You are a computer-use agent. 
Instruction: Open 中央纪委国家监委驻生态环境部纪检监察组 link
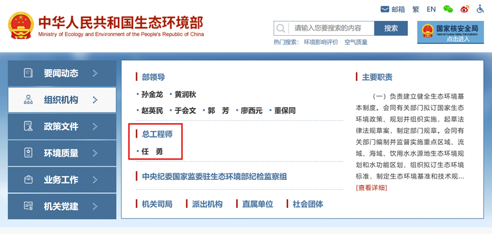214,176
